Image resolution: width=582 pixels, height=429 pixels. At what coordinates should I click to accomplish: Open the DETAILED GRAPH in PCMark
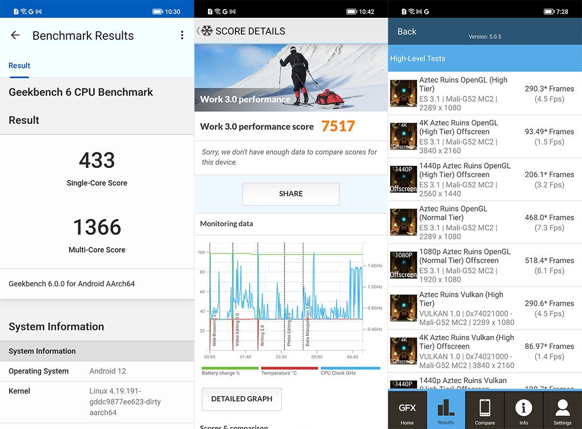click(241, 399)
